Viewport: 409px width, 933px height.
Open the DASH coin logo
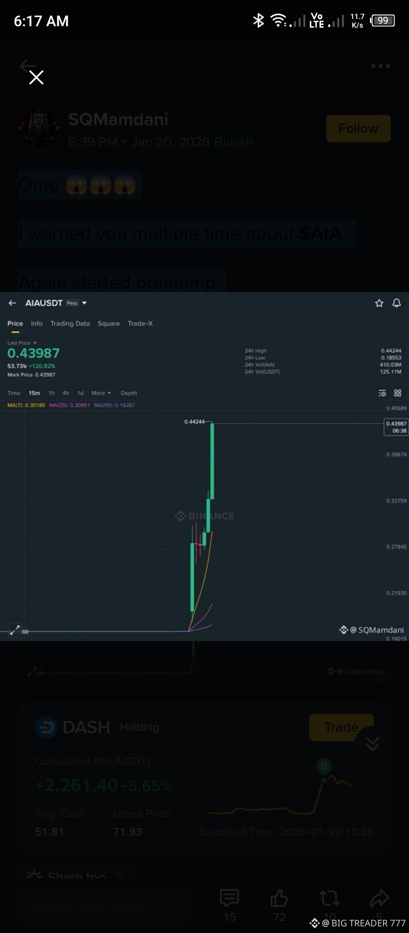coord(46,727)
